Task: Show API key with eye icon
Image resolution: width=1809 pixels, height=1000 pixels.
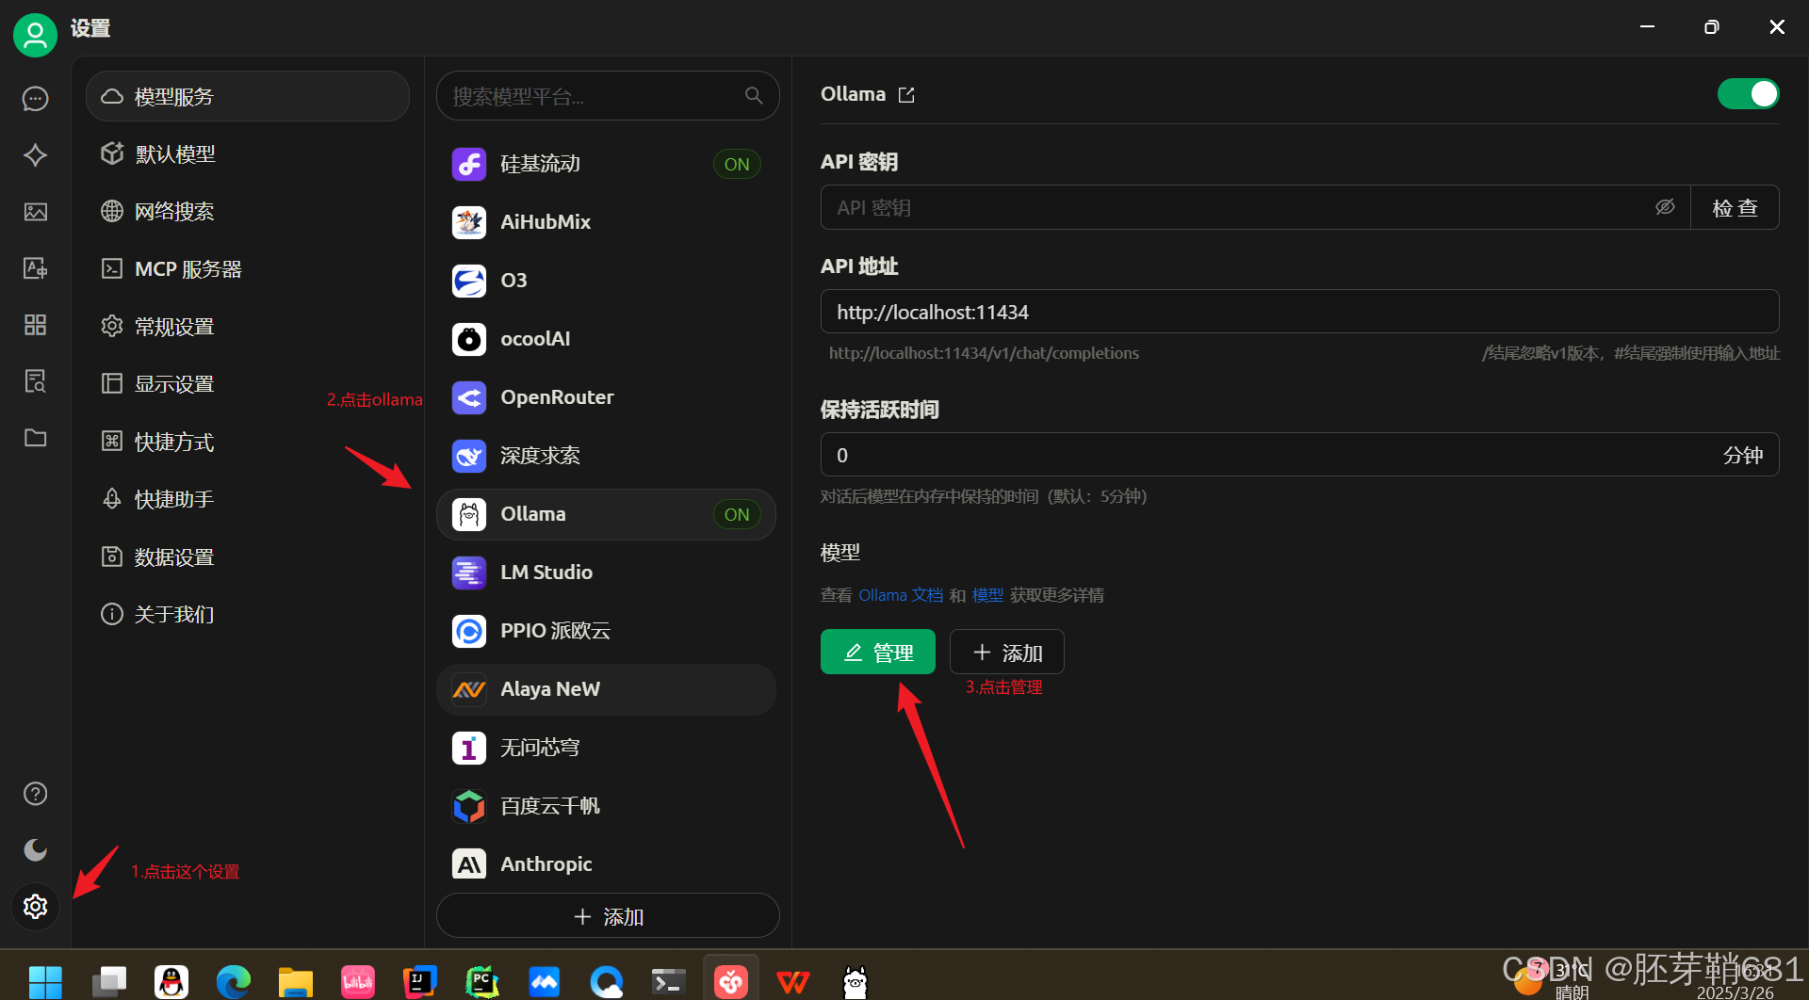Action: coord(1665,207)
